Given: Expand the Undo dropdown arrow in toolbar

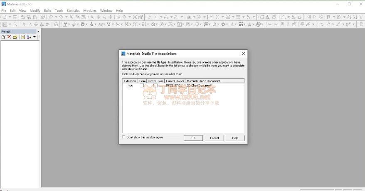Looking at the screenshot, I should point(56,17).
